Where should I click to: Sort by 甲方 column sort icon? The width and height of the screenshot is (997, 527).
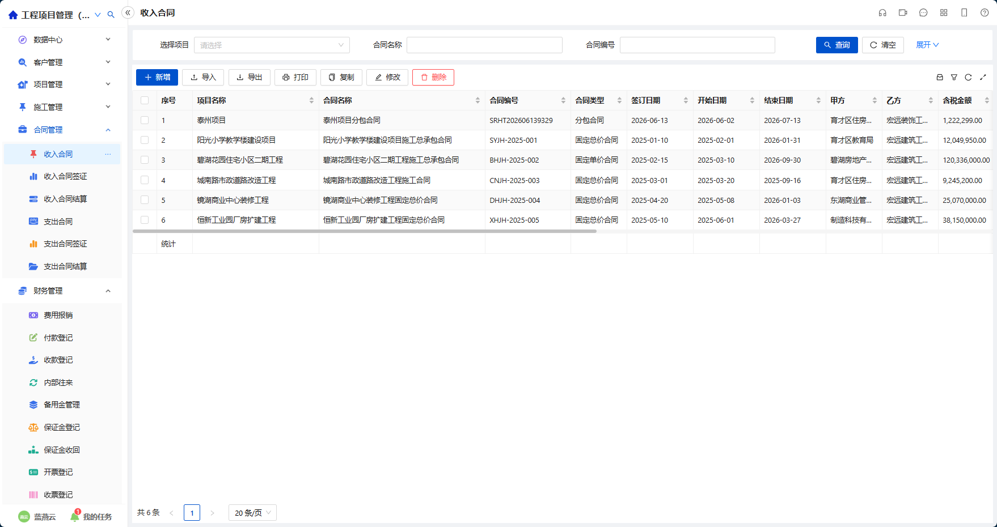pyautogui.click(x=875, y=100)
